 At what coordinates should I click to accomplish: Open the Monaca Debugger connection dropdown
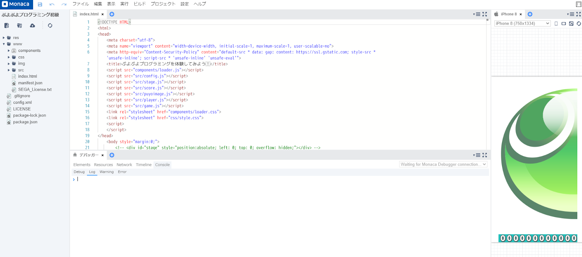coord(443,164)
